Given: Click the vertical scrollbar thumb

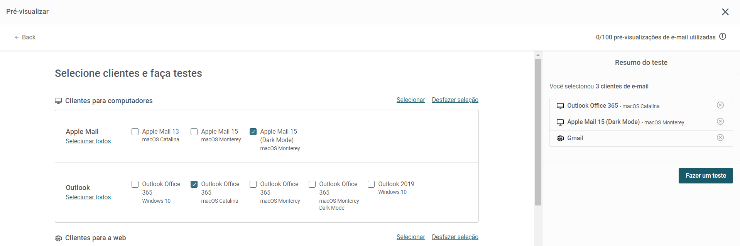Looking at the screenshot, I should [x=538, y=132].
